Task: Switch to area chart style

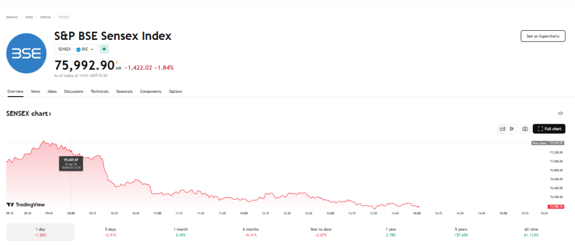Action: pyautogui.click(x=503, y=129)
